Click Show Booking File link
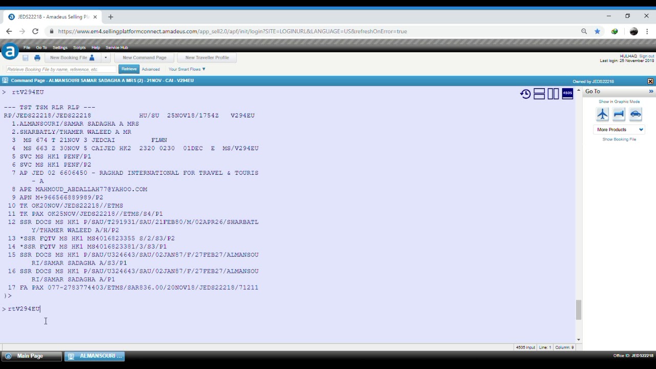 click(619, 139)
